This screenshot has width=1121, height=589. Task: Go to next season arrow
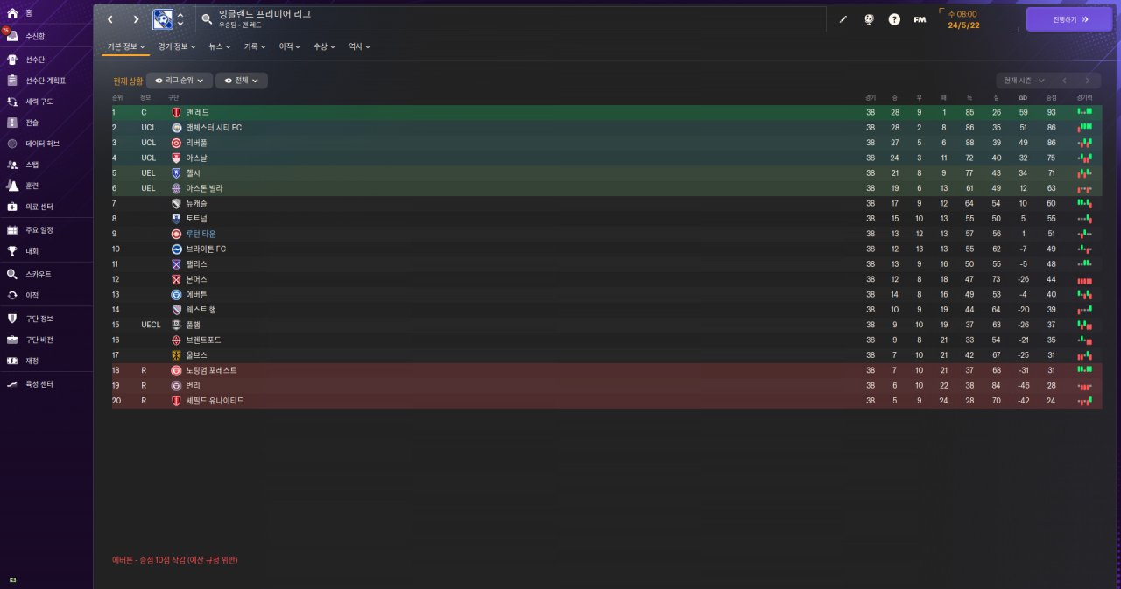coord(1088,81)
